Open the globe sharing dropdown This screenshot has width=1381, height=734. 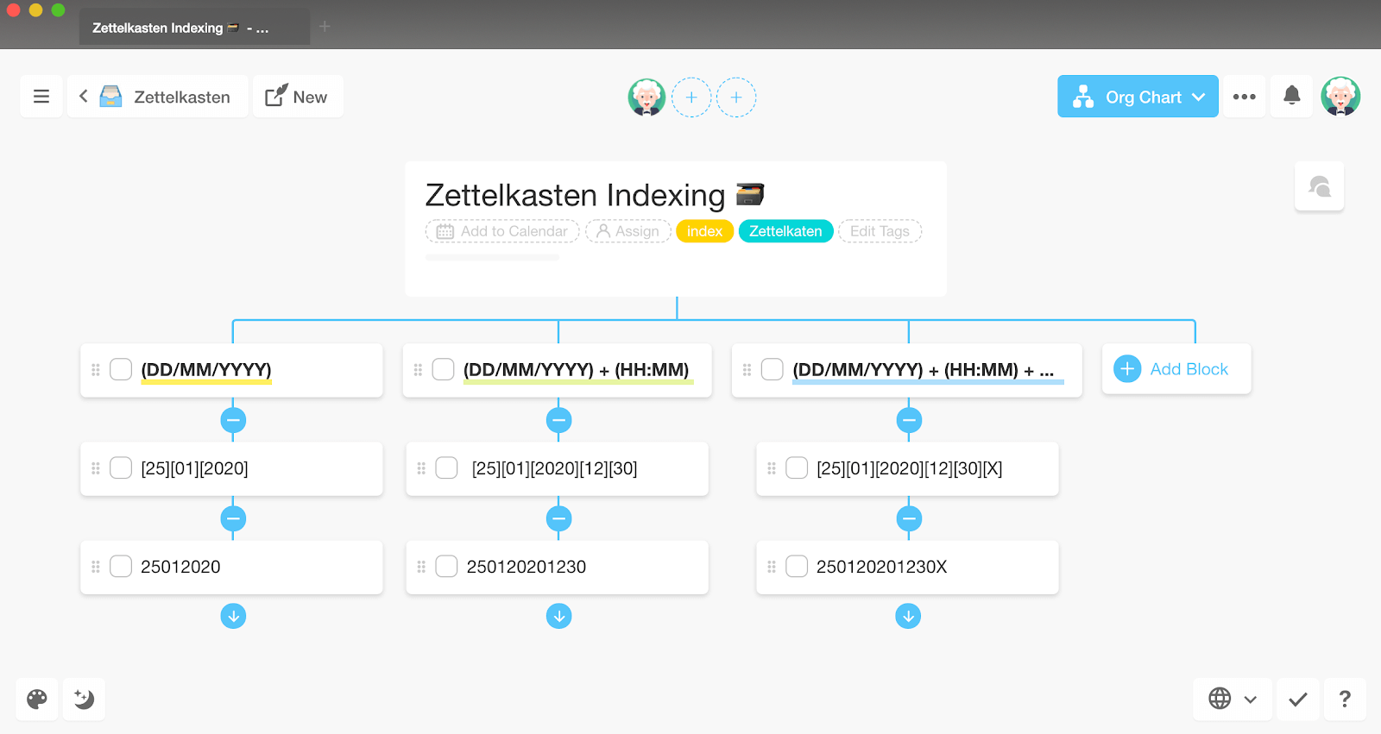tap(1233, 699)
